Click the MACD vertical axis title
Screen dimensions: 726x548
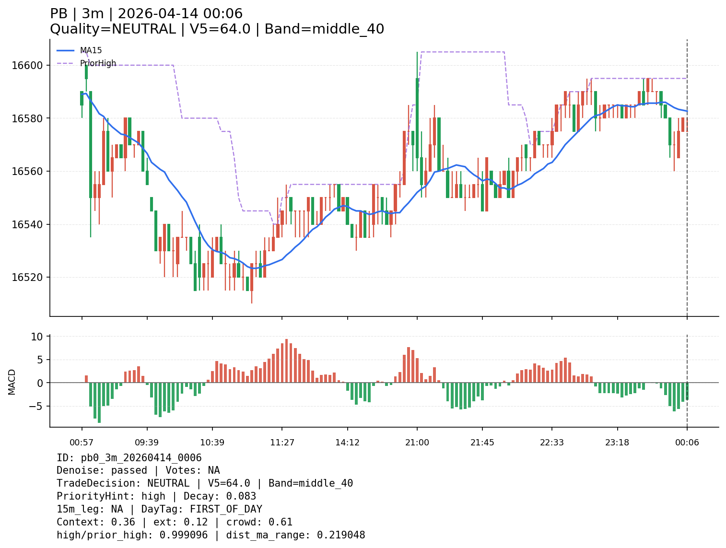(12, 382)
